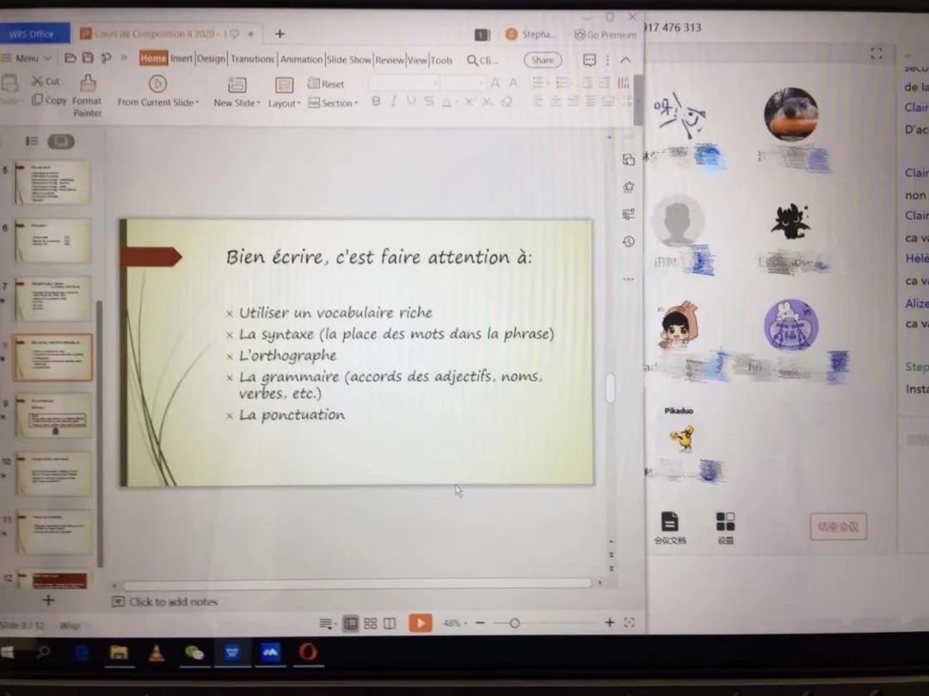Viewport: 929px width, 696px height.
Task: Switch to the Transitions tab
Action: pos(252,59)
